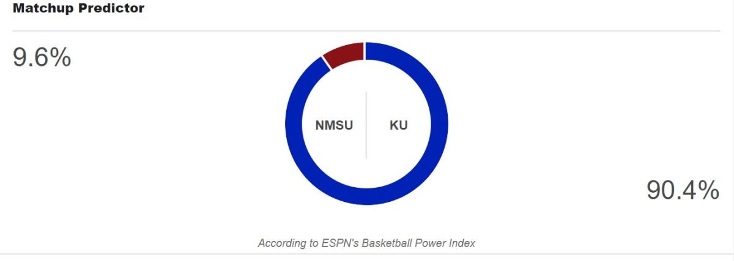Click the 9.6% win probability
Viewport: 734px width, 261px height.
click(x=42, y=57)
